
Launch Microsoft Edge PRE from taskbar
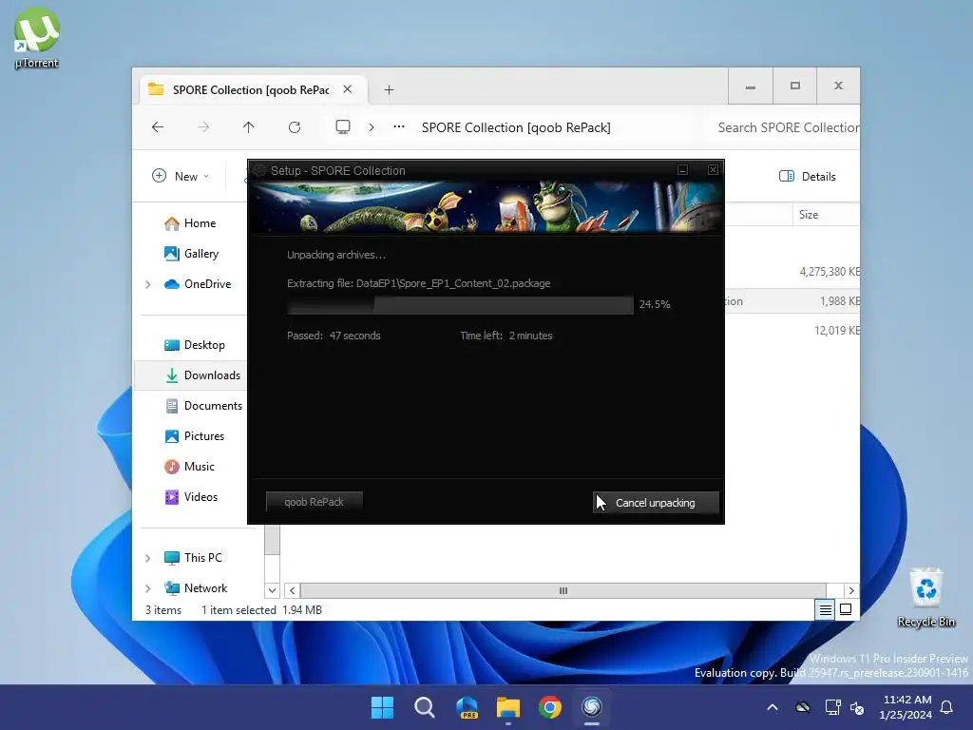[467, 707]
